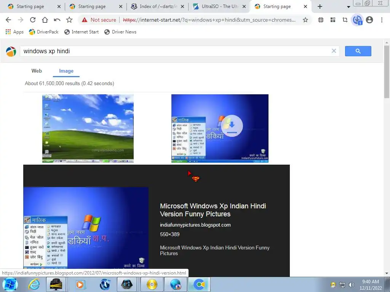Open the browser three-dot menu
Image resolution: width=390 pixels, height=292 pixels.
[x=382, y=20]
